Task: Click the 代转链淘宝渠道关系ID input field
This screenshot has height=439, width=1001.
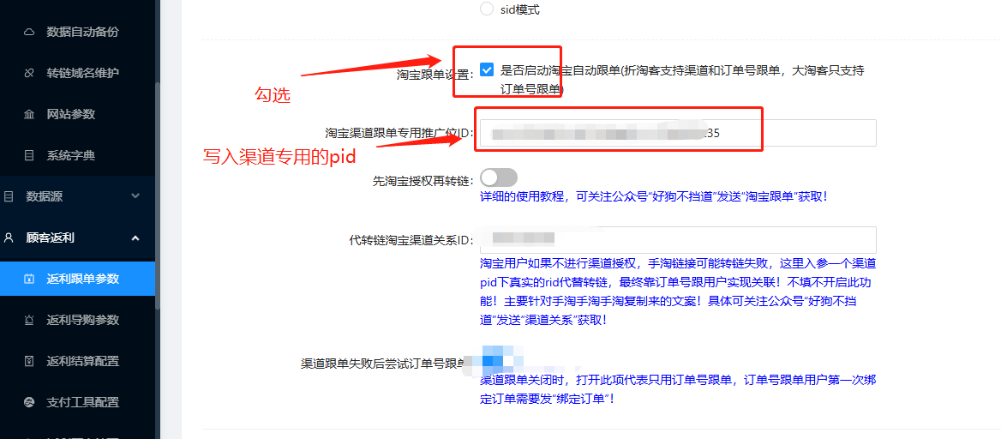Action: tap(678, 239)
